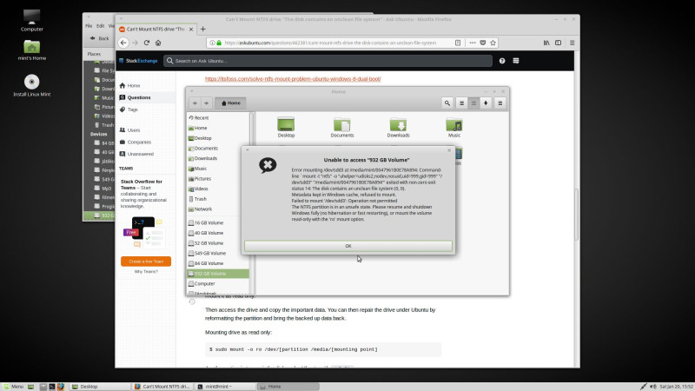Viewport: 695px width, 391px height.
Task: Click the Create a free Team button
Action: pos(146,262)
